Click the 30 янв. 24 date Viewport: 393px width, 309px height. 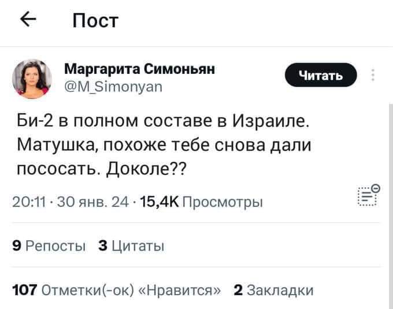pyautogui.click(x=92, y=202)
